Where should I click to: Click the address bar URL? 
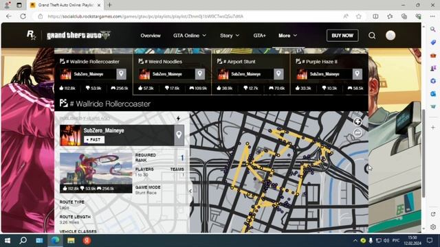point(145,16)
